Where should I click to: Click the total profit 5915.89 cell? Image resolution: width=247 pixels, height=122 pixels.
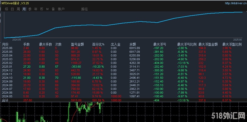(76, 100)
